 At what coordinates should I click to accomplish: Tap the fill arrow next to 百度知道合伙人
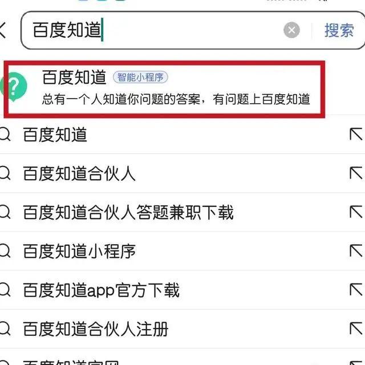(356, 173)
